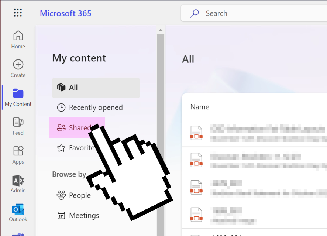Select My Content in the left rail
Viewport: 327px width, 236px height.
pyautogui.click(x=18, y=98)
